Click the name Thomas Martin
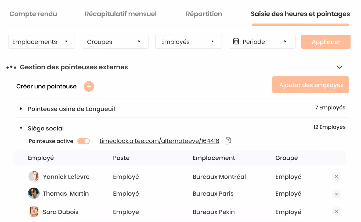361x222 pixels. click(66, 194)
